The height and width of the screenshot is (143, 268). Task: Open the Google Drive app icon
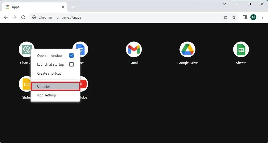click(x=188, y=49)
